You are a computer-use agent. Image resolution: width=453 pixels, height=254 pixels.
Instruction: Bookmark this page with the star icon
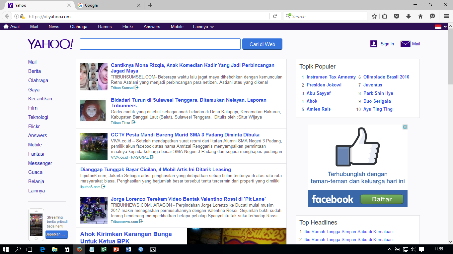[374, 16]
